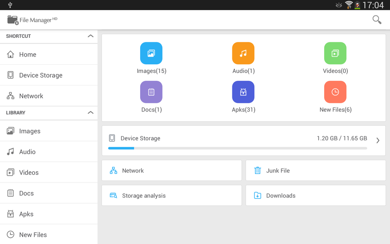Open Audio(1) from the home grid
The image size is (390, 244).
click(x=243, y=57)
